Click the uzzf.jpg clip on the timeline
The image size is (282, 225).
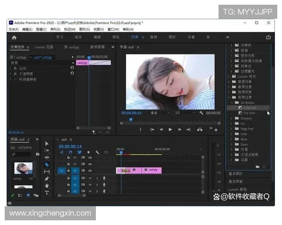pyautogui.click(x=153, y=170)
